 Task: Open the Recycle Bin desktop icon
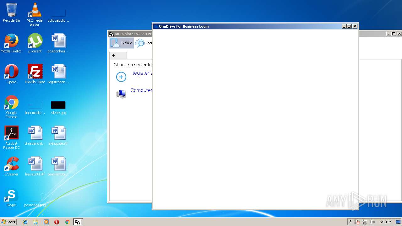[x=11, y=13]
